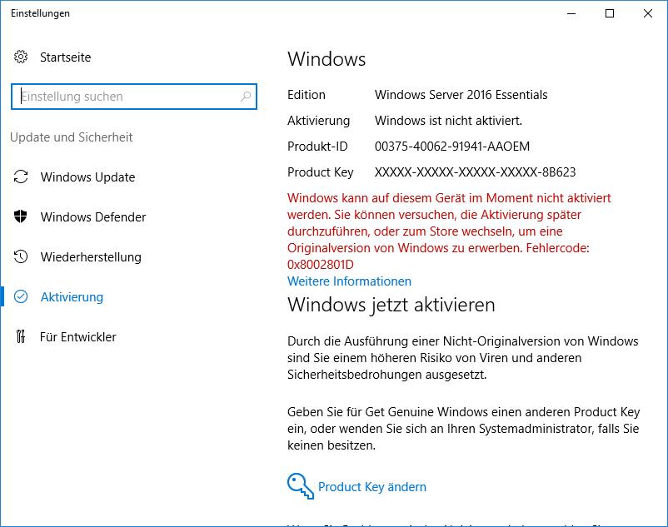This screenshot has height=527, width=668.
Task: Follow the Weitere Informationen link
Action: pos(349,281)
